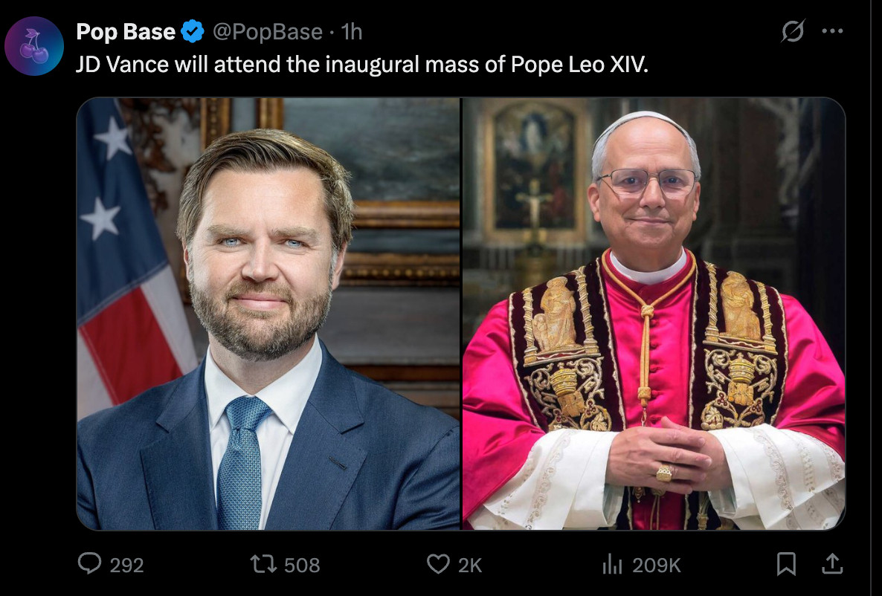Click the reply speech bubble icon

pyautogui.click(x=89, y=563)
